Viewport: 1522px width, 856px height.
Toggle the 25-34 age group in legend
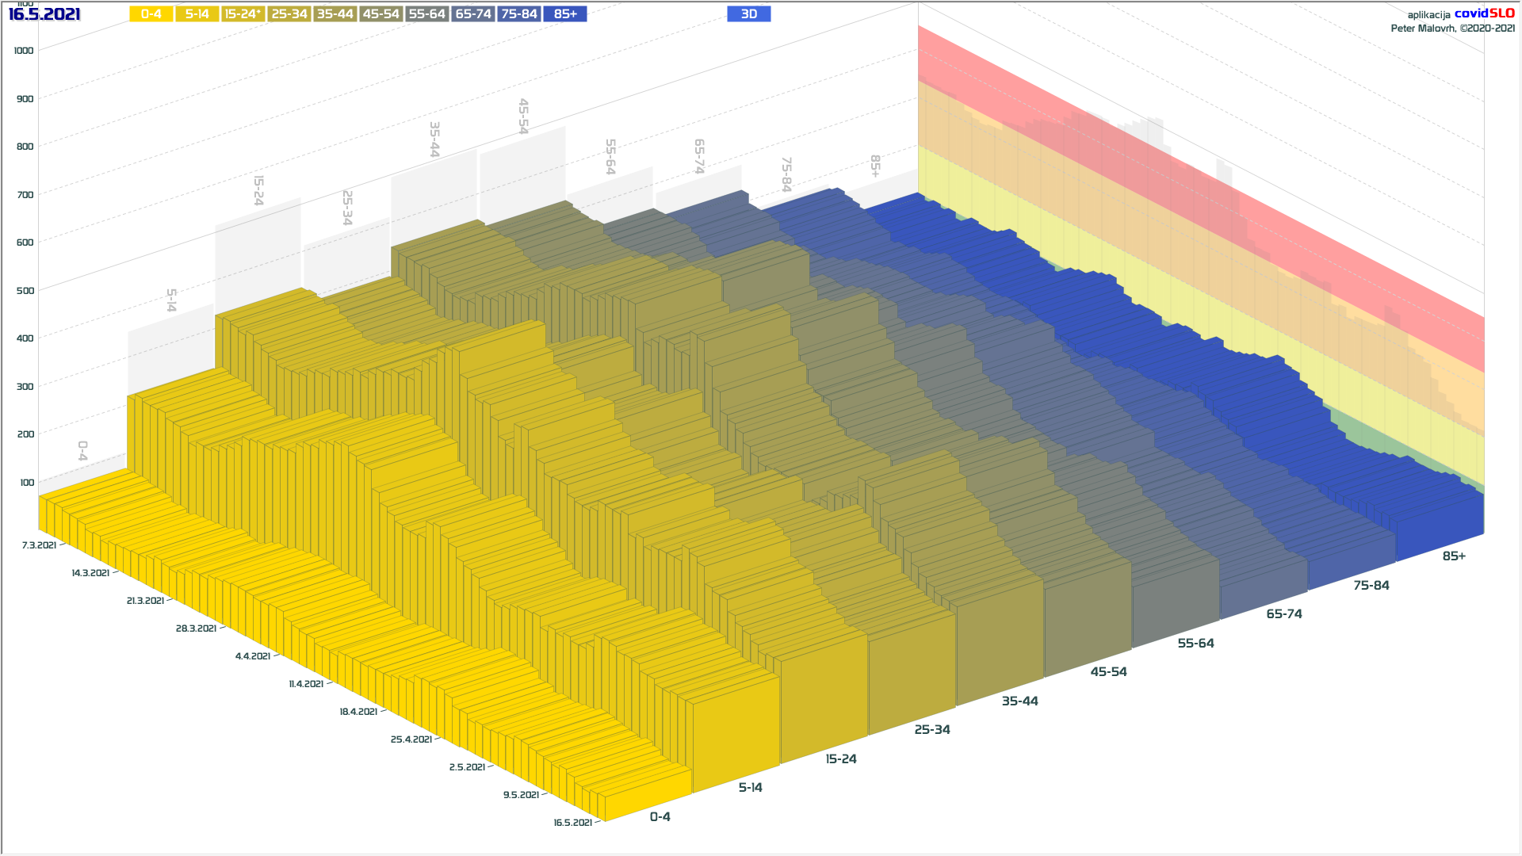289,14
